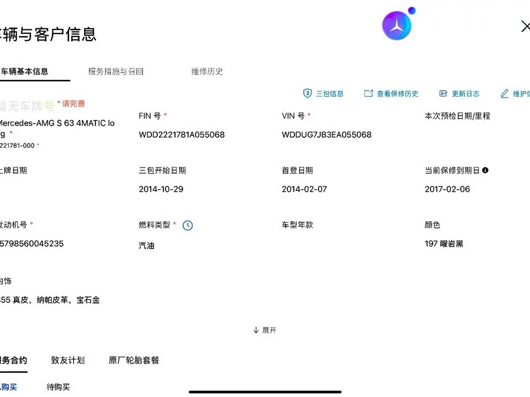This screenshot has width=530, height=397.
Task: Open the 维修历史 tab
Action: (207, 71)
